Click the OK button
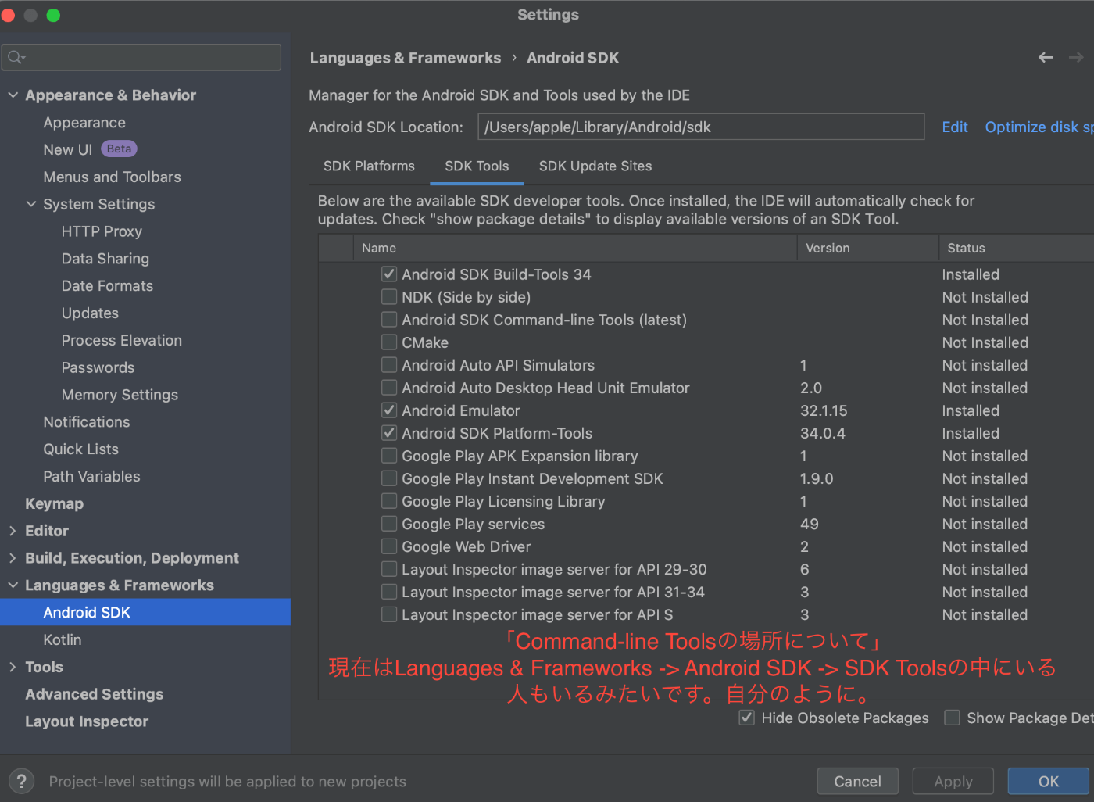The height and width of the screenshot is (802, 1094). coord(1048,781)
